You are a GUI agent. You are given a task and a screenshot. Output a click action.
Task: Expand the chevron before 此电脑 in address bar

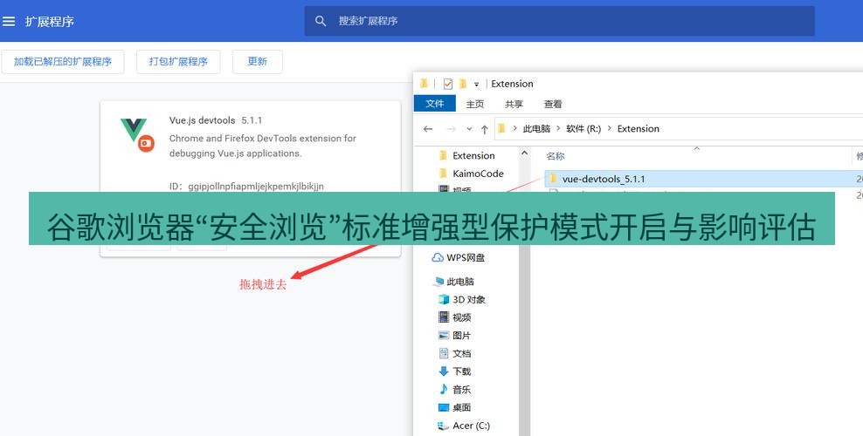(x=514, y=128)
